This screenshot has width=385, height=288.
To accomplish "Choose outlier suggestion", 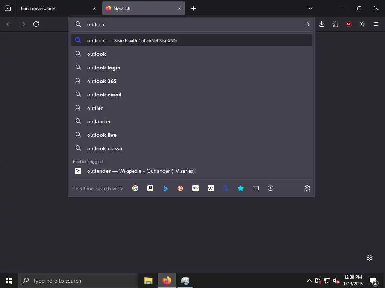I will (x=191, y=108).
